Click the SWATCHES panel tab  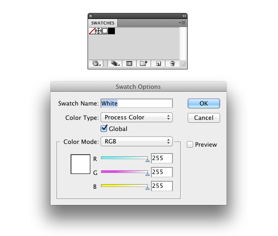tap(103, 23)
